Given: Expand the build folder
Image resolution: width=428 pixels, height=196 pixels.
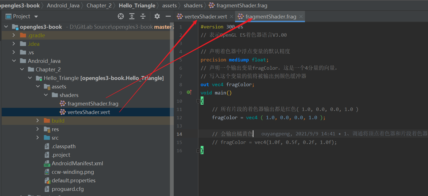Looking at the screenshot, I should pyautogui.click(x=38, y=121).
